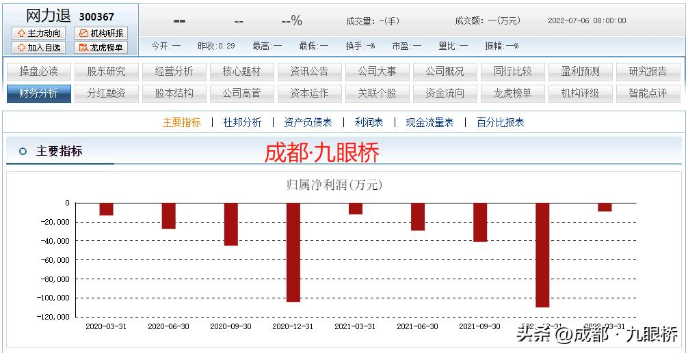Select the 财务分析 tab
This screenshot has width=688, height=353.
click(38, 94)
